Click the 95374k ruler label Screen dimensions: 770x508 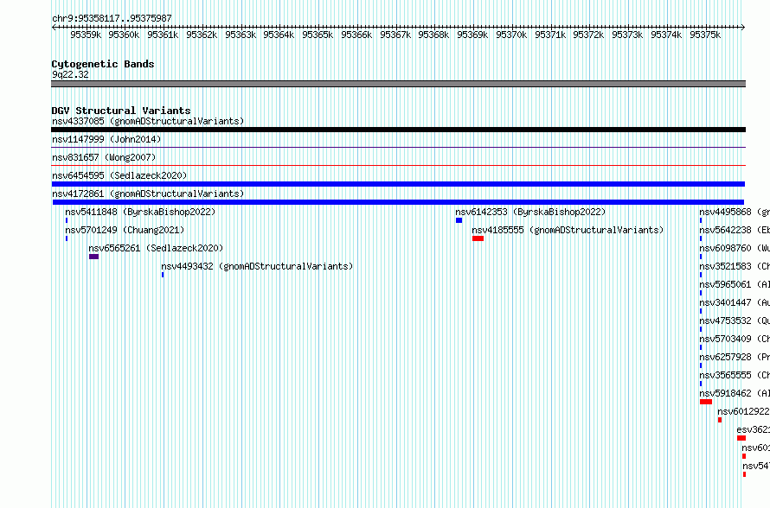tap(666, 35)
